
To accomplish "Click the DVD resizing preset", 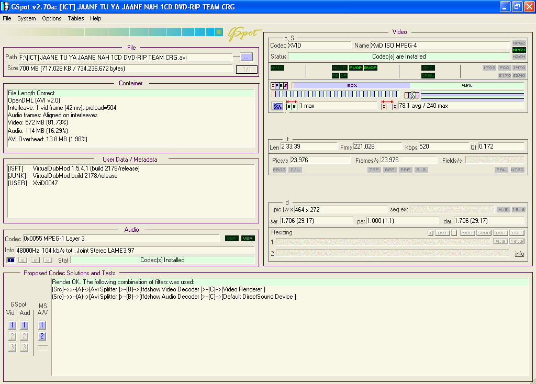I will pos(500,233).
